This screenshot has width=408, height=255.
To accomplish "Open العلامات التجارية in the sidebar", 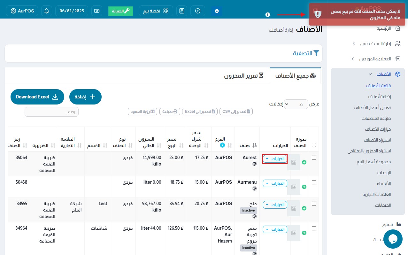I will pyautogui.click(x=377, y=194).
